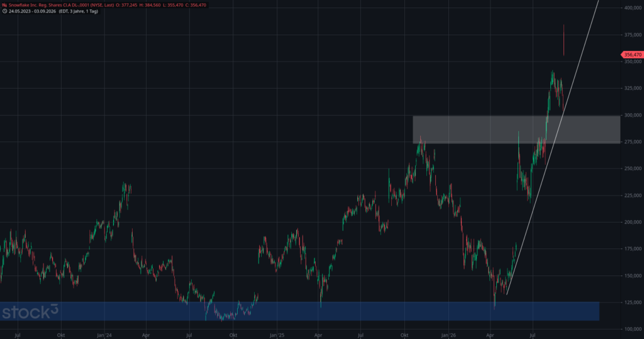Click the candlestick icon beside Snowflake Inc. title
Screen dimensions: 644x339
click(x=4, y=5)
